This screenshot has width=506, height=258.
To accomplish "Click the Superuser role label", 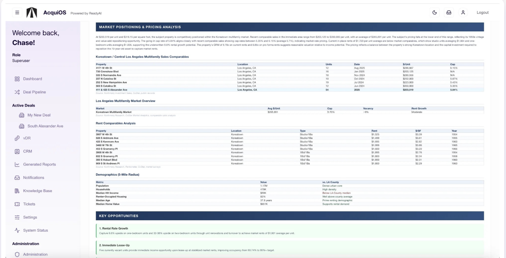I will (x=21, y=61).
